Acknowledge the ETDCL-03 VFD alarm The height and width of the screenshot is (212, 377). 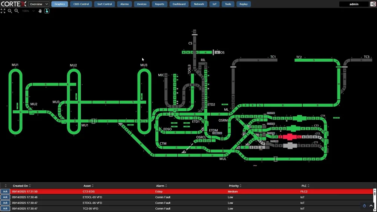pos(5,197)
